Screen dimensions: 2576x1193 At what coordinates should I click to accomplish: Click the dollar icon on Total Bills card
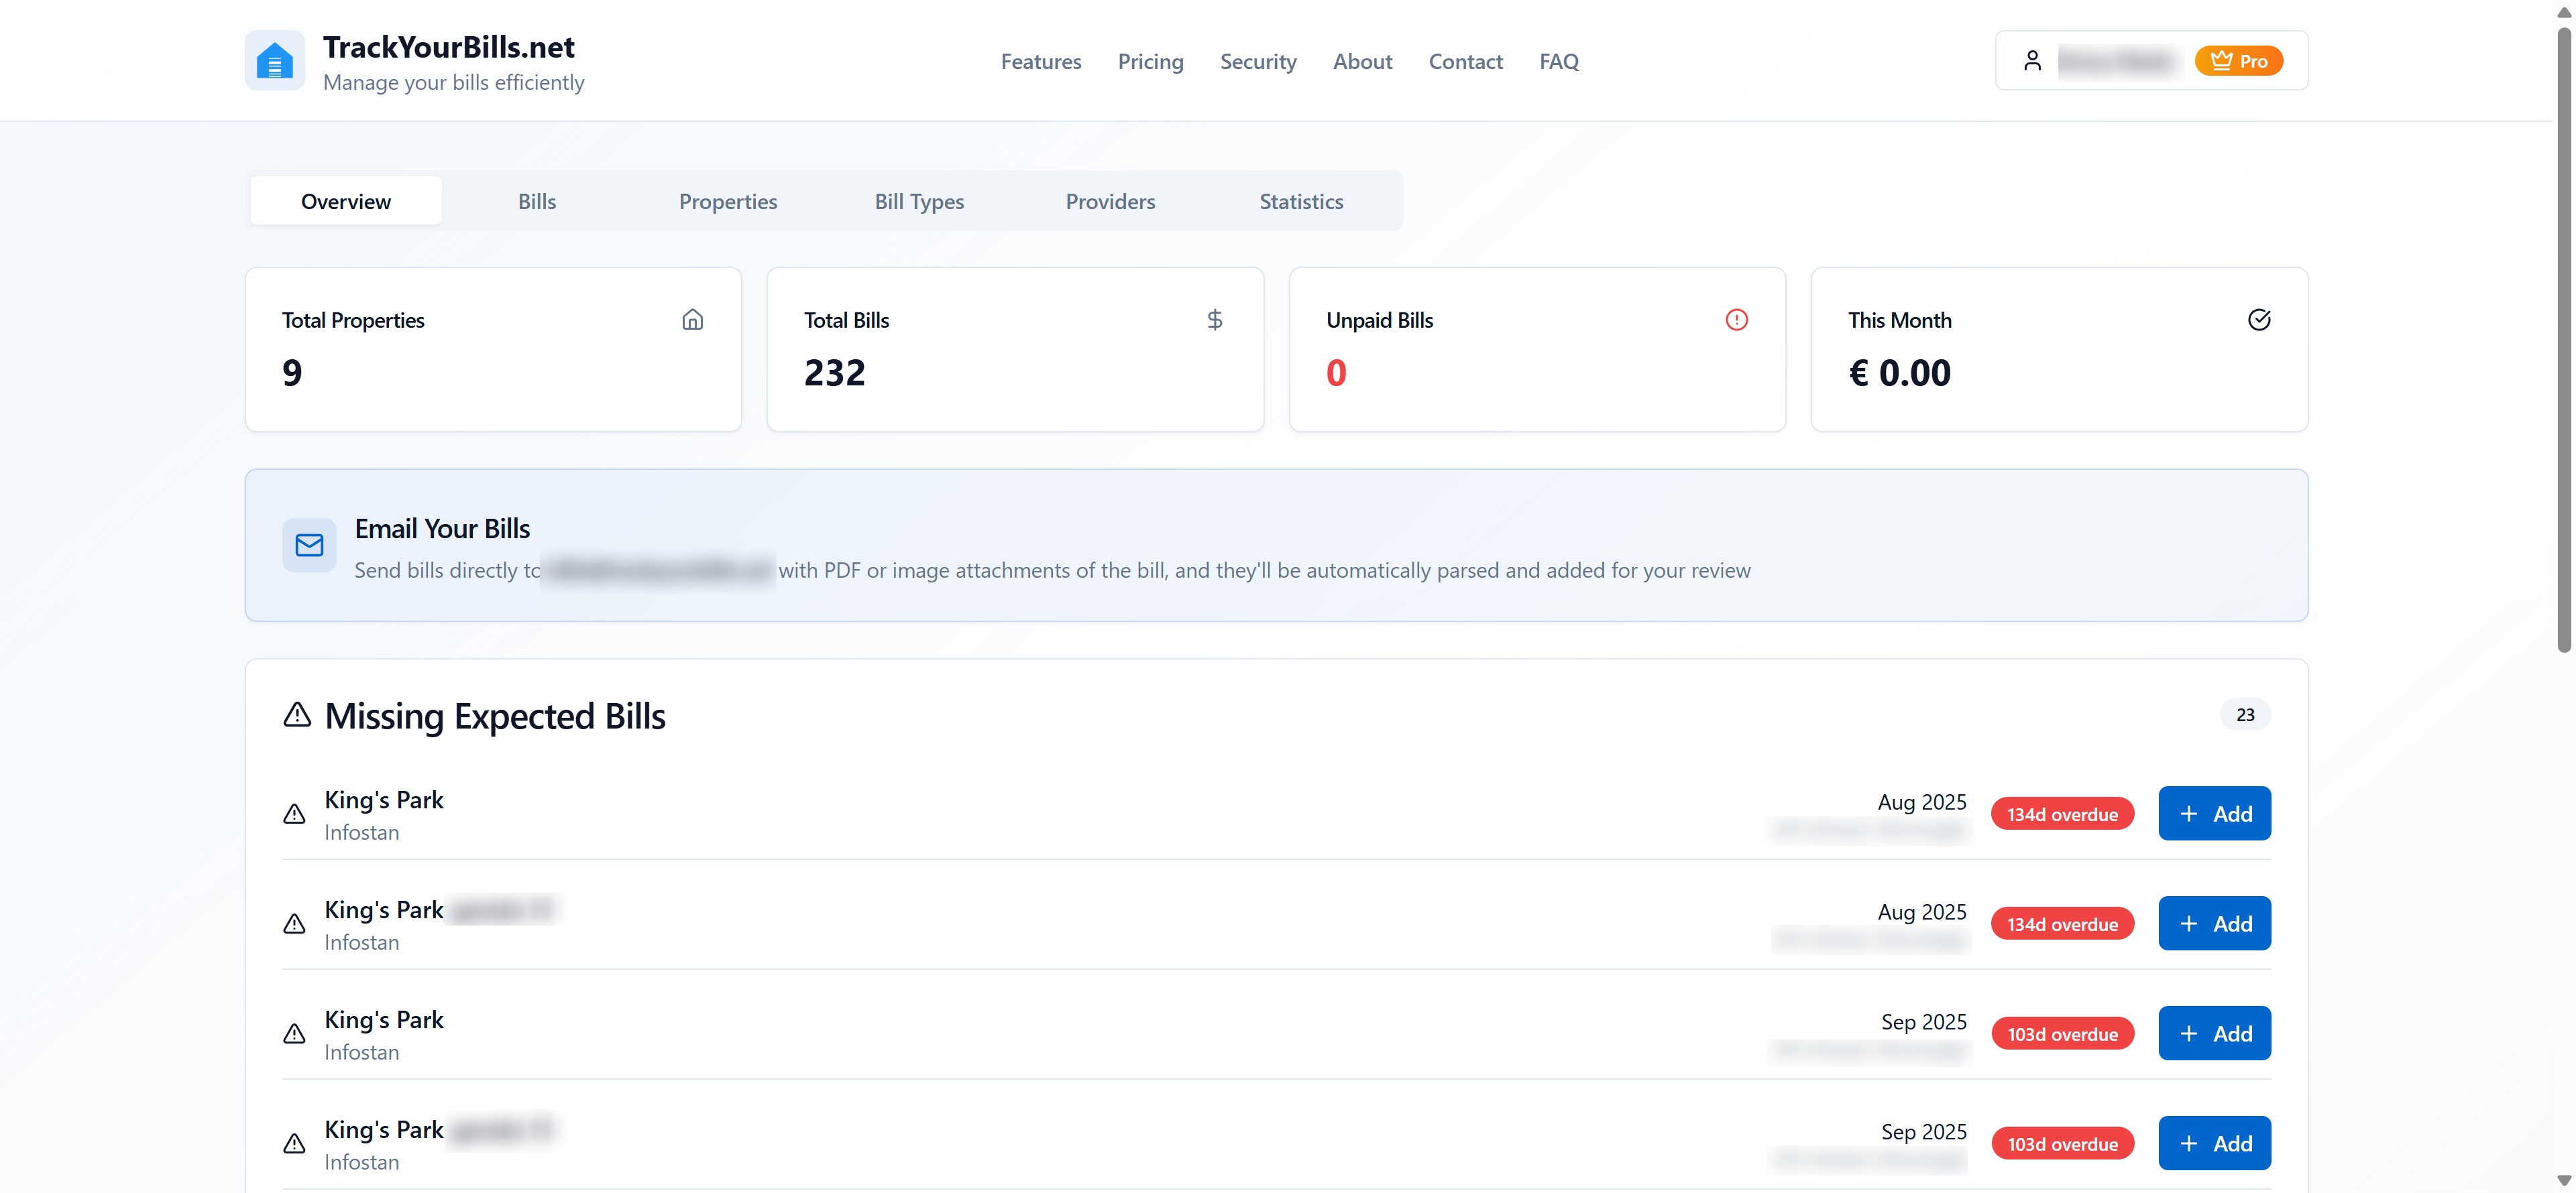(x=1214, y=320)
